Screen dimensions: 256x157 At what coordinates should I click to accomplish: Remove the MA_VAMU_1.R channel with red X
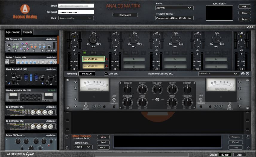pyautogui.click(x=106, y=66)
